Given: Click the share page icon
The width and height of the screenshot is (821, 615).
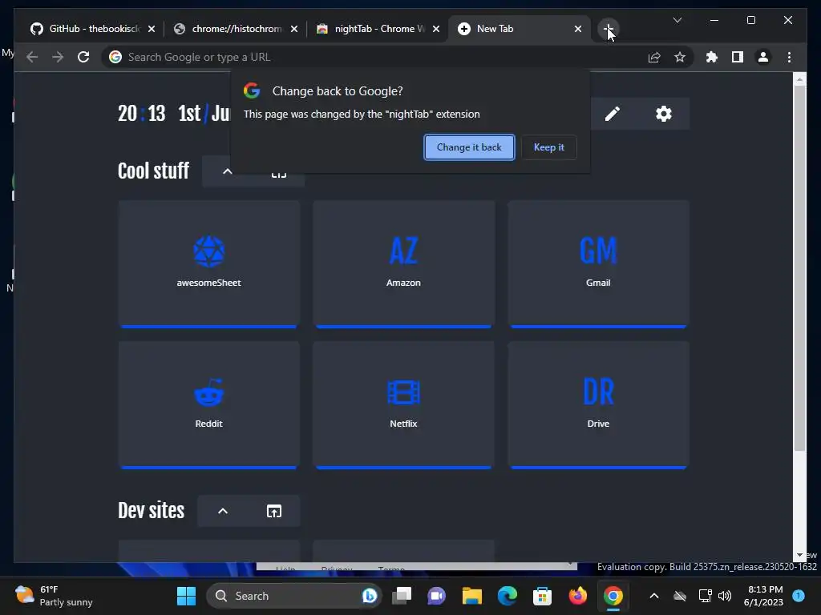Looking at the screenshot, I should 654,57.
